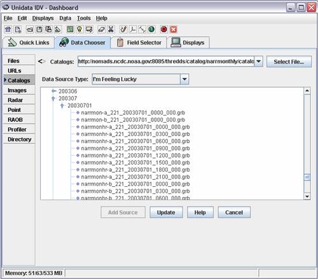
Task: Click the home toolbar icon
Action: [x=8, y=29]
